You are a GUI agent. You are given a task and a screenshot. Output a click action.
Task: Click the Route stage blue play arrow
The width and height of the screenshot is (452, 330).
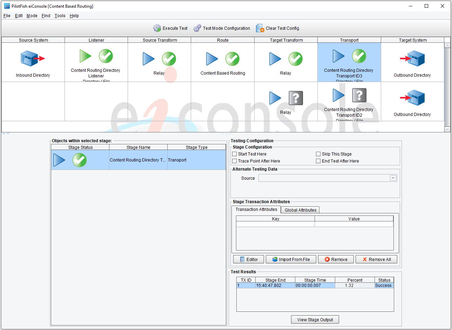[212, 59]
